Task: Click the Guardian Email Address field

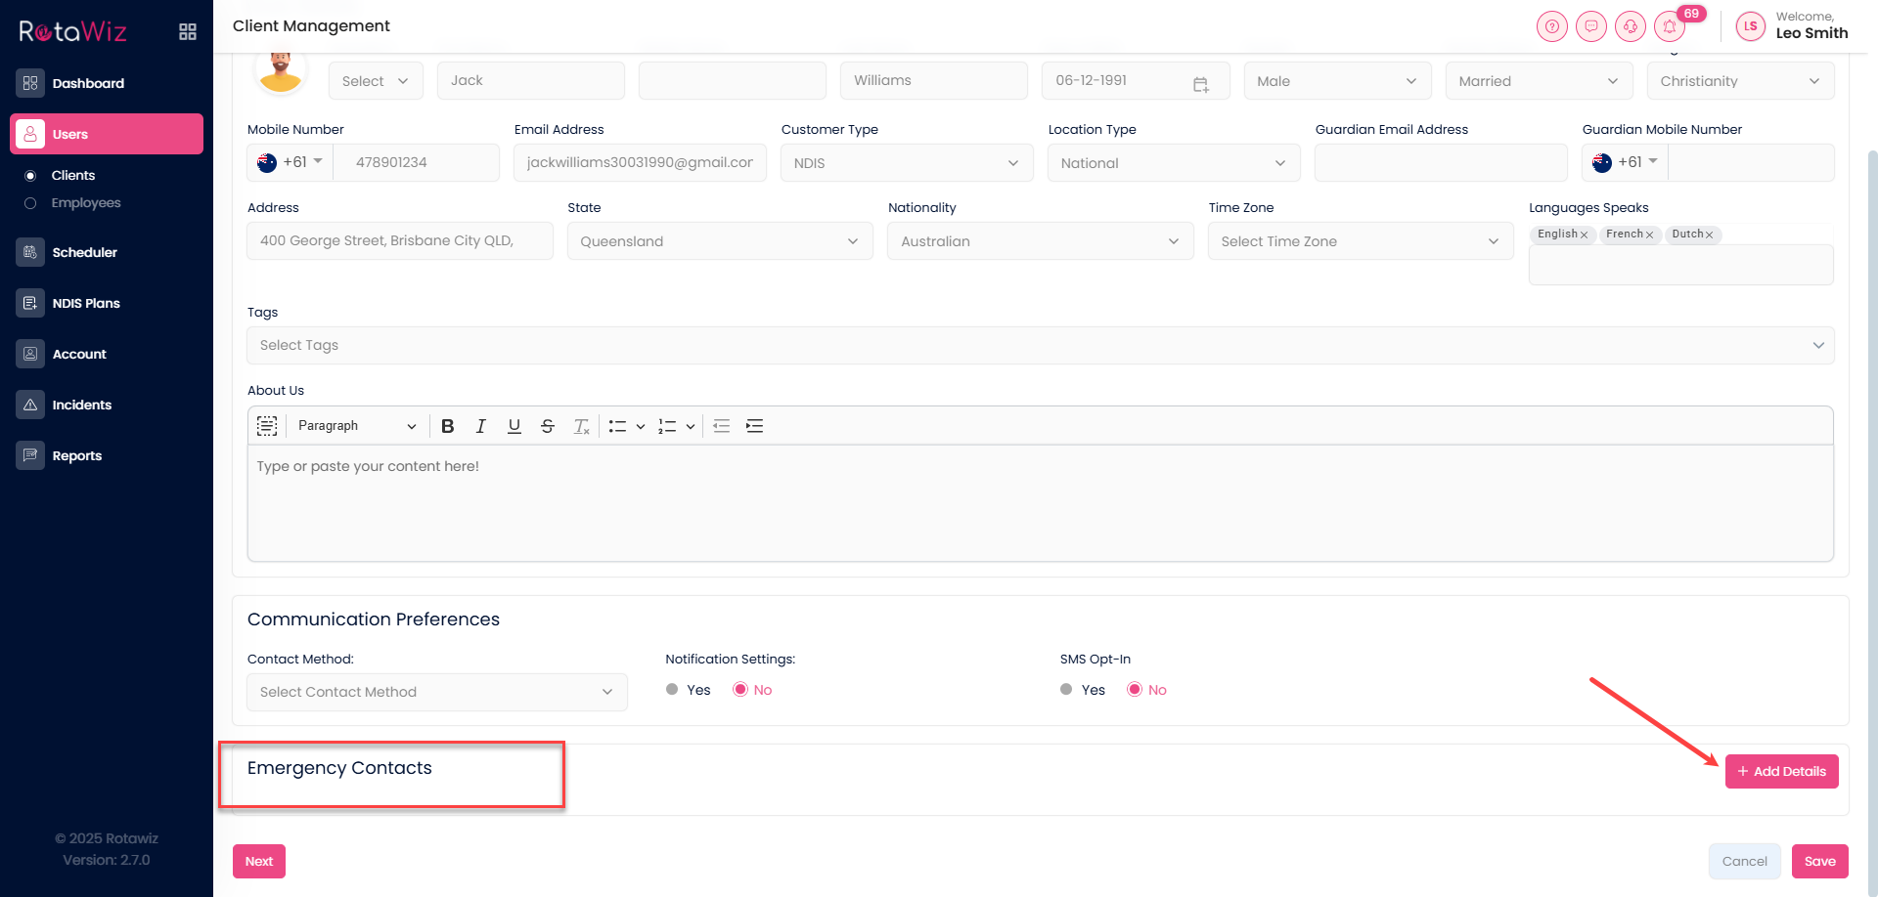Action: [x=1440, y=163]
